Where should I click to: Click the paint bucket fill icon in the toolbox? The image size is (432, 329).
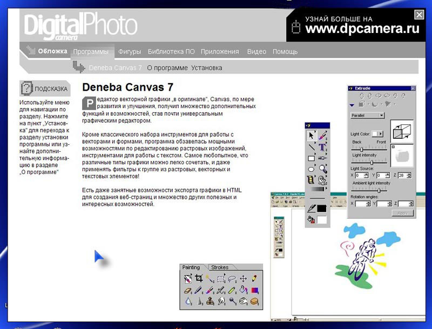tap(312, 220)
